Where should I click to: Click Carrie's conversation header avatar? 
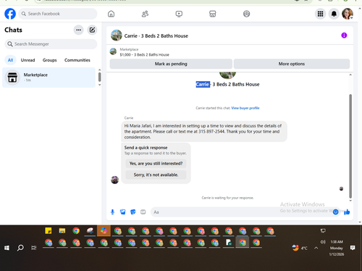tap(117, 36)
